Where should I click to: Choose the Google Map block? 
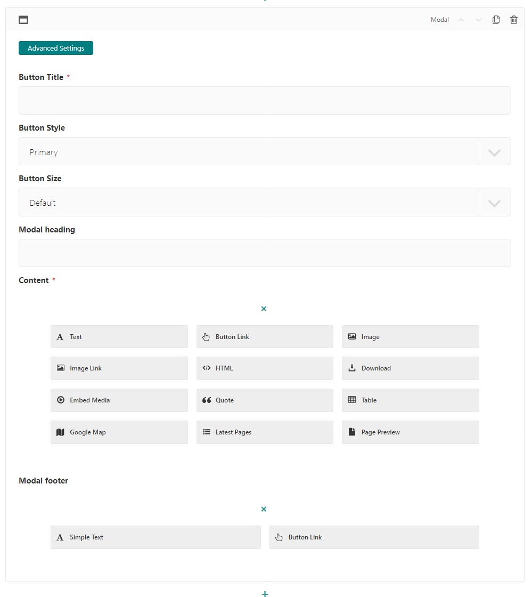119,432
